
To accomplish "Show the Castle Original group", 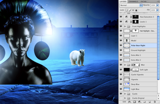I will [x=121, y=98].
